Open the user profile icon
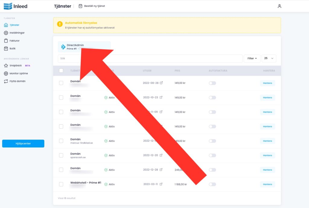 click(x=279, y=6)
